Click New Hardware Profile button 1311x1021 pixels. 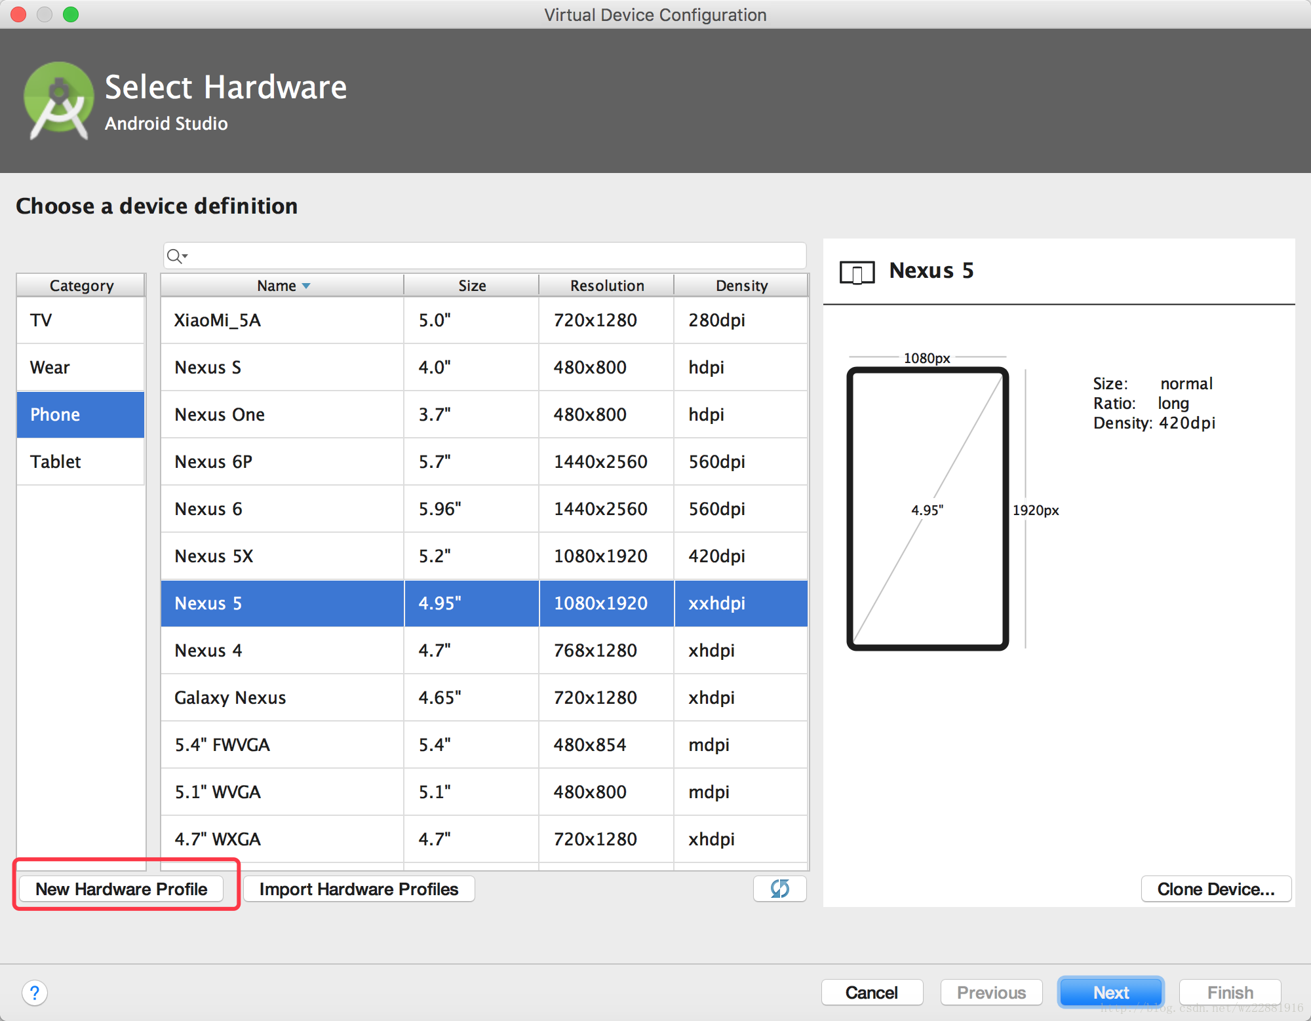click(120, 887)
